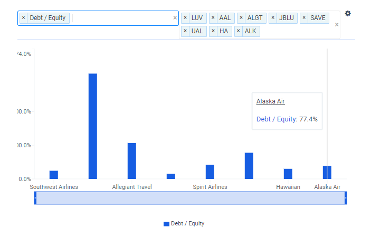Remove the ALK ticker tag
This screenshot has width=371, height=237.
pyautogui.click(x=238, y=31)
